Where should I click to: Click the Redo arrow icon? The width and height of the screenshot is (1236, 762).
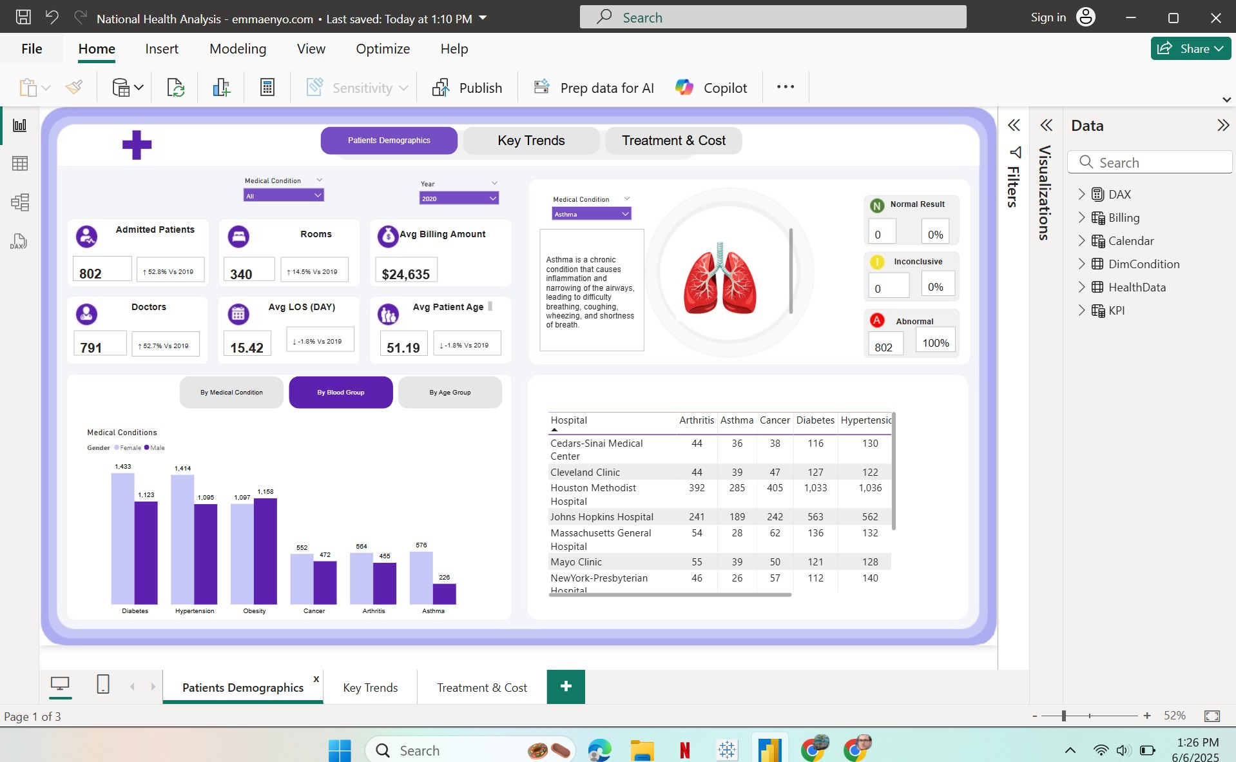[81, 17]
